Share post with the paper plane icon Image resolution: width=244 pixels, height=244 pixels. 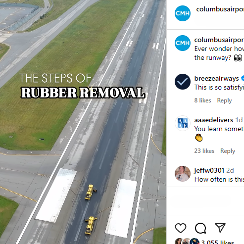(220, 228)
